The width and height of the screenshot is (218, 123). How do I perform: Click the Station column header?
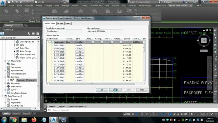[x=127, y=39]
